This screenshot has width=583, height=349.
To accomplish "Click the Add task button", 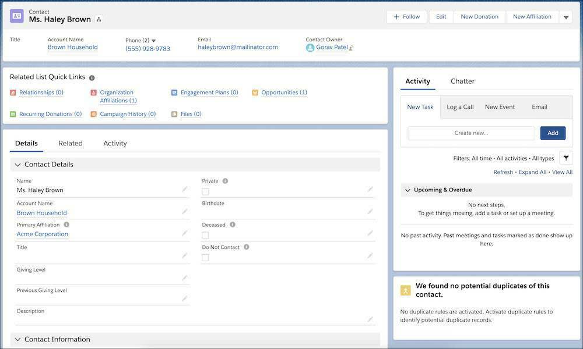I will tap(553, 133).
